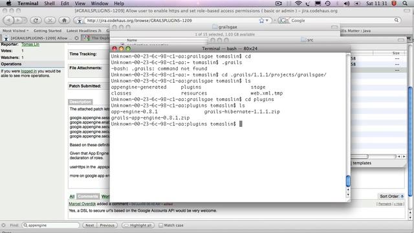
Task: Click the logged in link
Action: coord(28,71)
